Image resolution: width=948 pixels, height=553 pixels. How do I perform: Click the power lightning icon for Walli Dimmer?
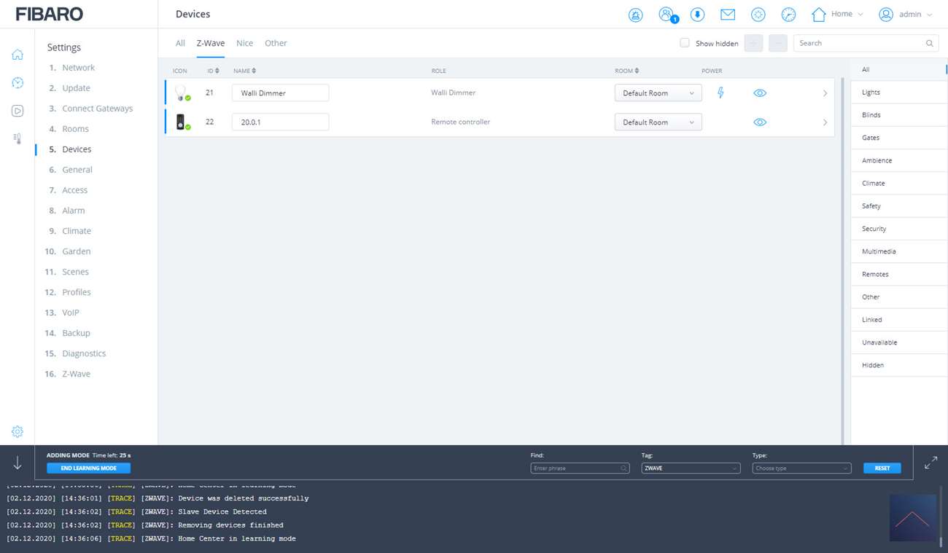pos(720,93)
